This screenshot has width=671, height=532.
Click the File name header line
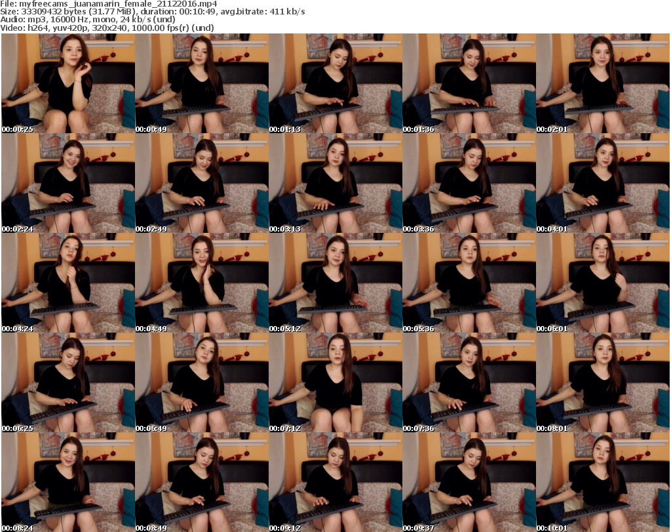click(x=109, y=3)
